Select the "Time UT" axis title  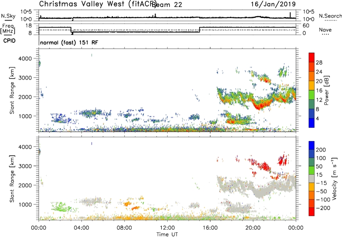click(167, 234)
